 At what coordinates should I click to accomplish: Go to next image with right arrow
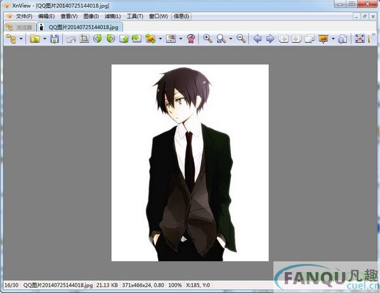point(270,39)
